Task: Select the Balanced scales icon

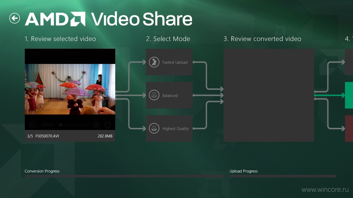Action: point(154,95)
